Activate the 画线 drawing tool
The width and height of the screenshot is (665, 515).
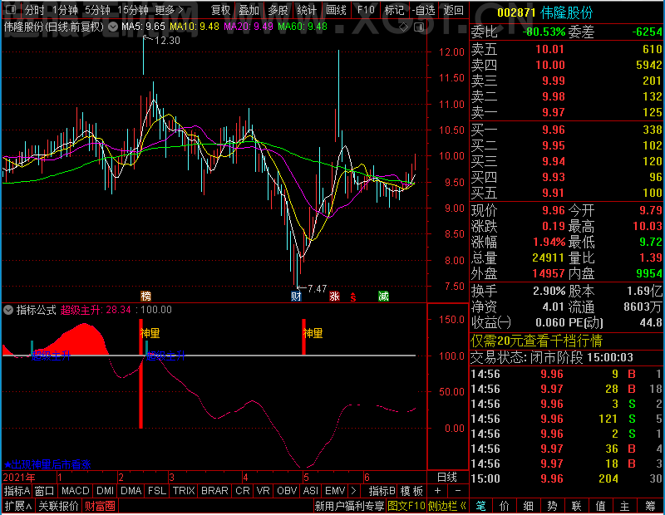tap(337, 10)
